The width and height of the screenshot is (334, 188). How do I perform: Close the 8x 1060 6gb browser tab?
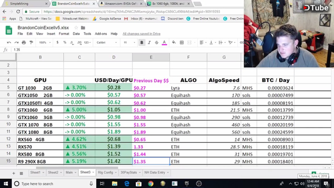coord(188,4)
